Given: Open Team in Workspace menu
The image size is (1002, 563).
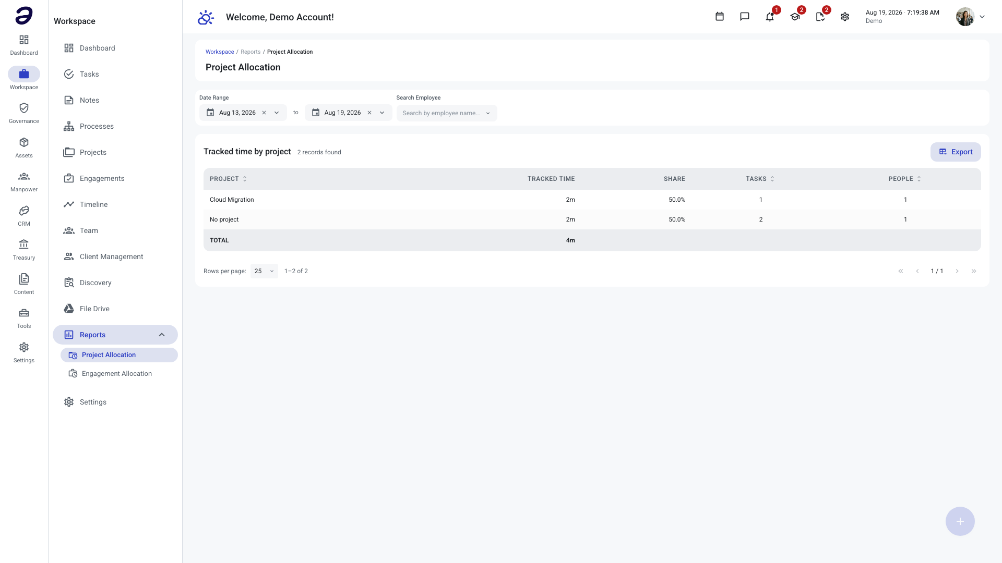Looking at the screenshot, I should (115, 230).
